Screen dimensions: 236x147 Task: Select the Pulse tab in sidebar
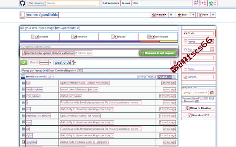[x=198, y=69]
